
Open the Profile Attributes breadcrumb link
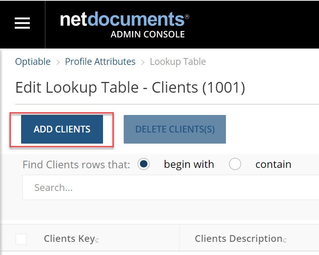[100, 61]
